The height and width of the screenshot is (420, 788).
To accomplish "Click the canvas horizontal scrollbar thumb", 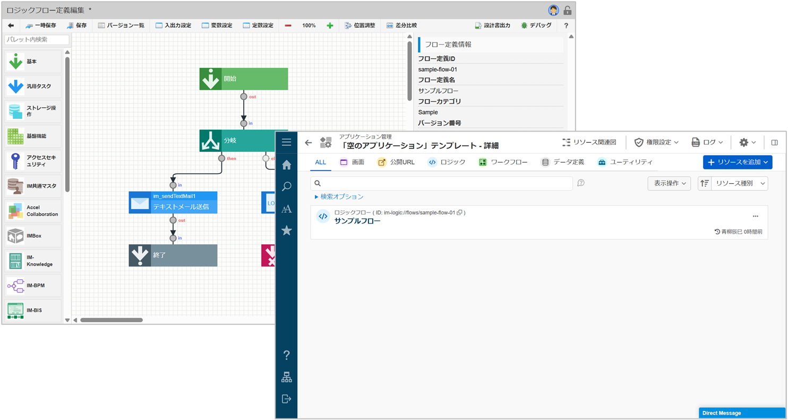I will click(112, 320).
